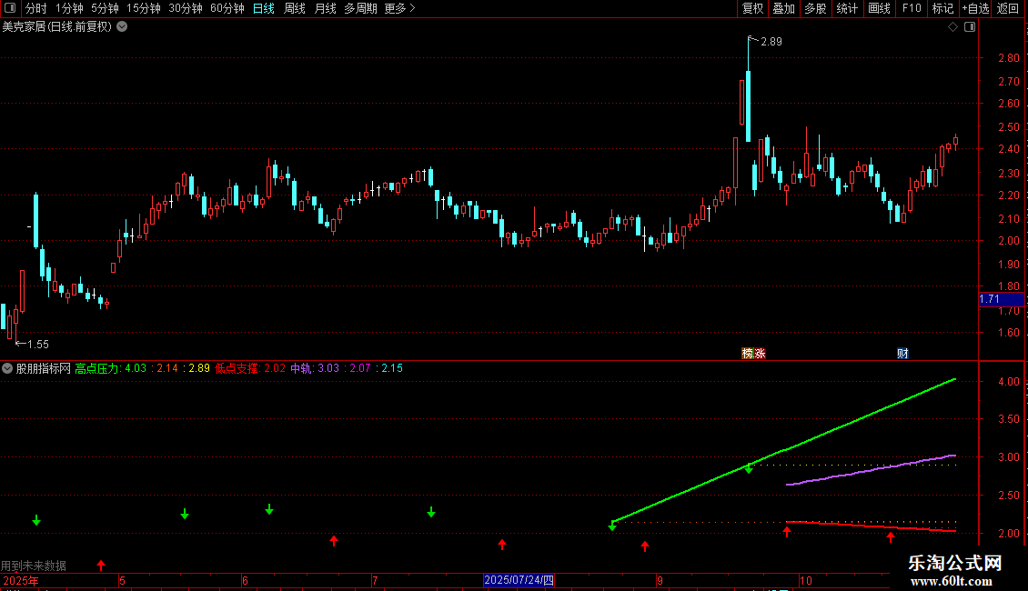Click the 2.89 high price label
This screenshot has height=591, width=1028.
(771, 41)
